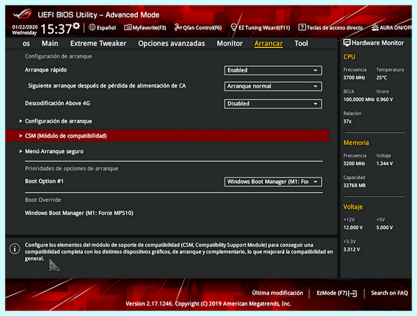The image size is (417, 316).
Task: Click Español language button
Action: tap(102, 27)
